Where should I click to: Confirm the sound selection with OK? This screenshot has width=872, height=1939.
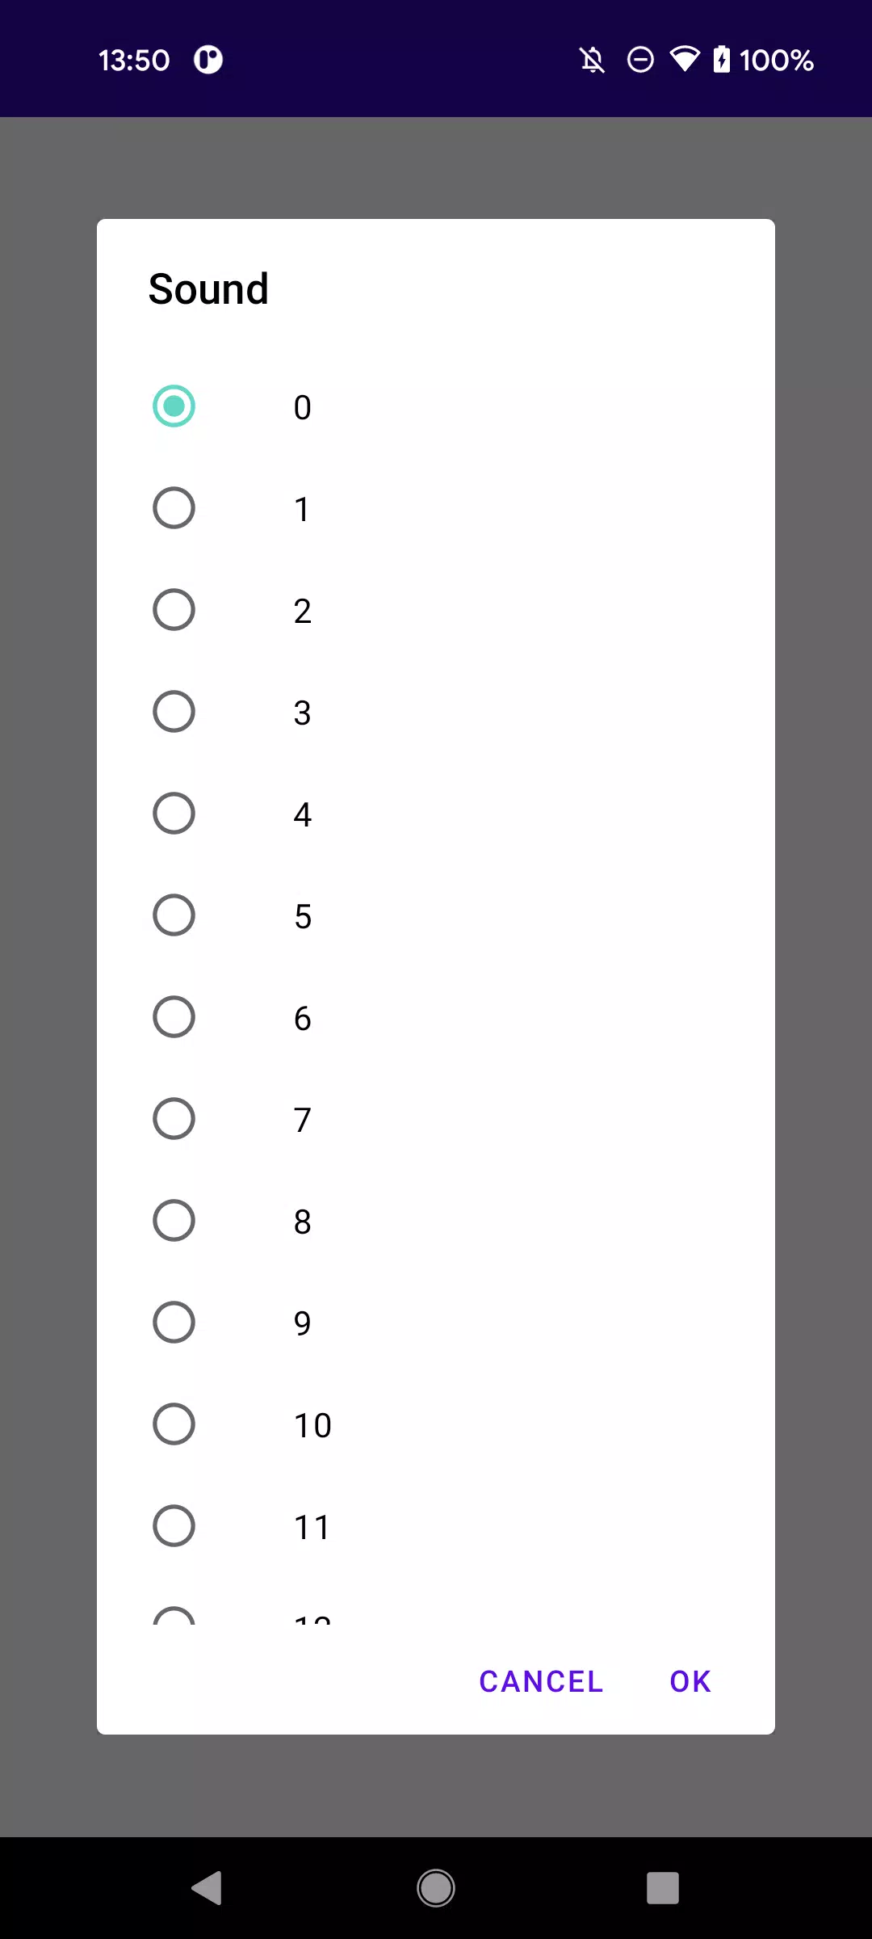click(x=690, y=1682)
